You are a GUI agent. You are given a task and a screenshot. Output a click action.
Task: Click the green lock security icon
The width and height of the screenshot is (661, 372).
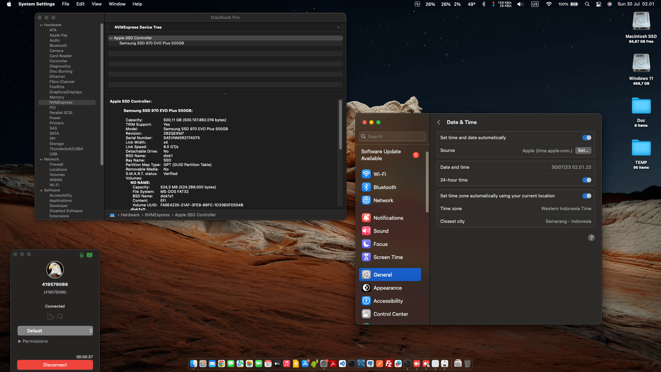point(82,255)
